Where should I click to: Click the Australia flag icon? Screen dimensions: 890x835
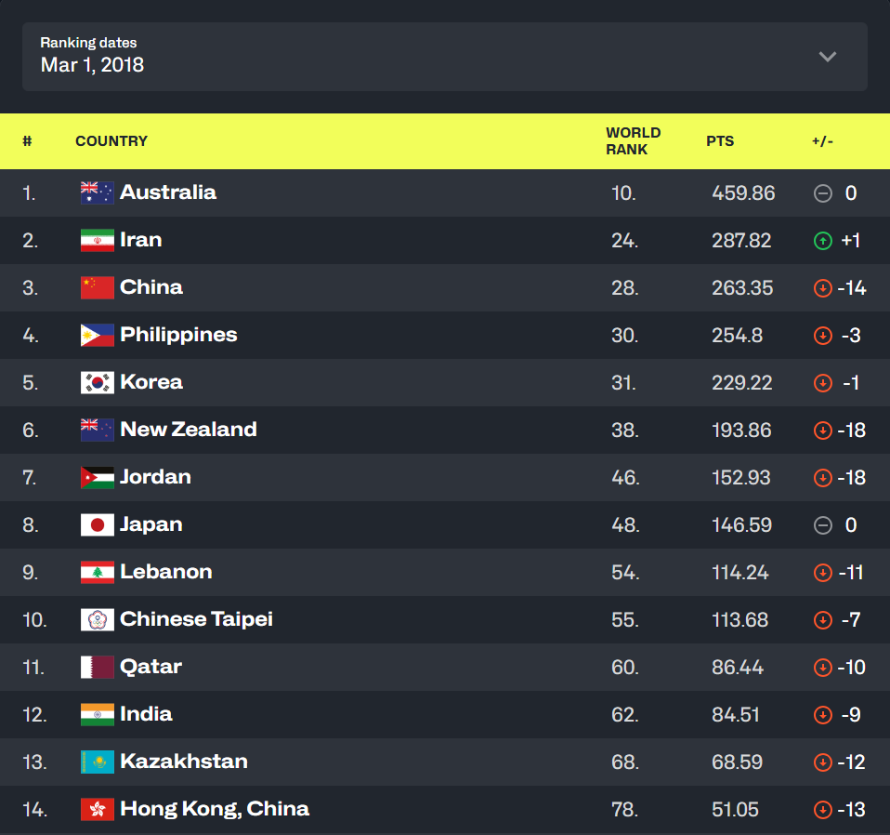98,192
